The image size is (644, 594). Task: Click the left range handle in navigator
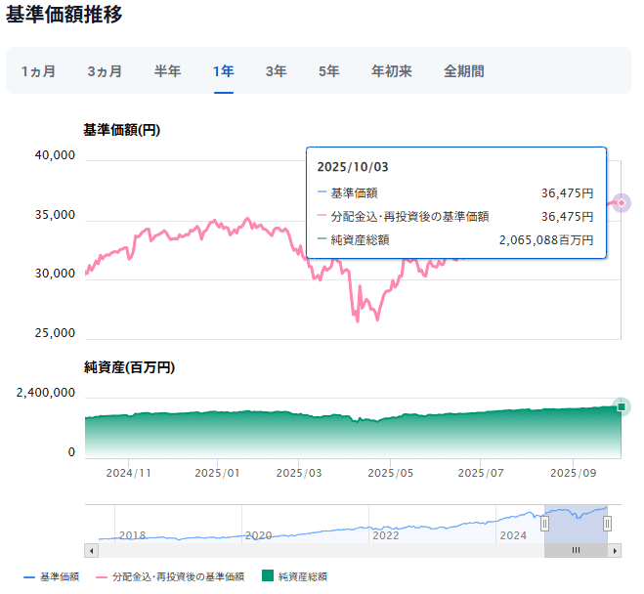click(545, 524)
